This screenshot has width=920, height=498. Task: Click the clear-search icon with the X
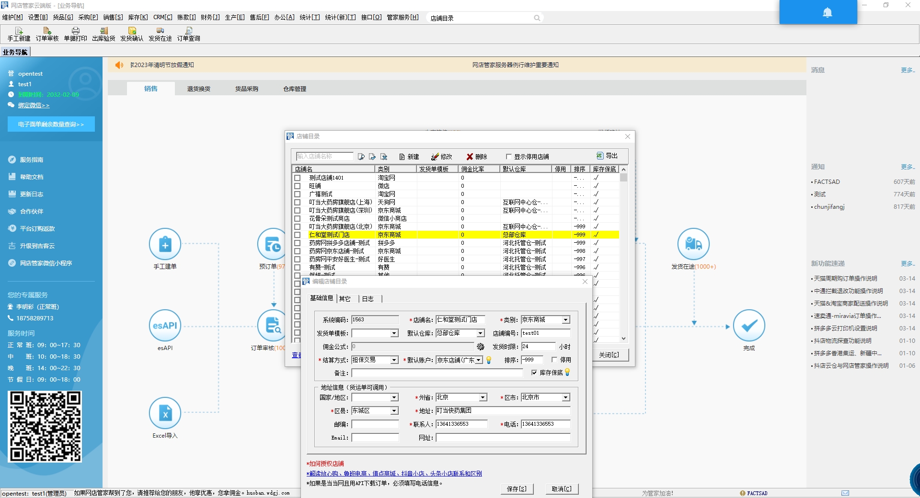(x=384, y=157)
